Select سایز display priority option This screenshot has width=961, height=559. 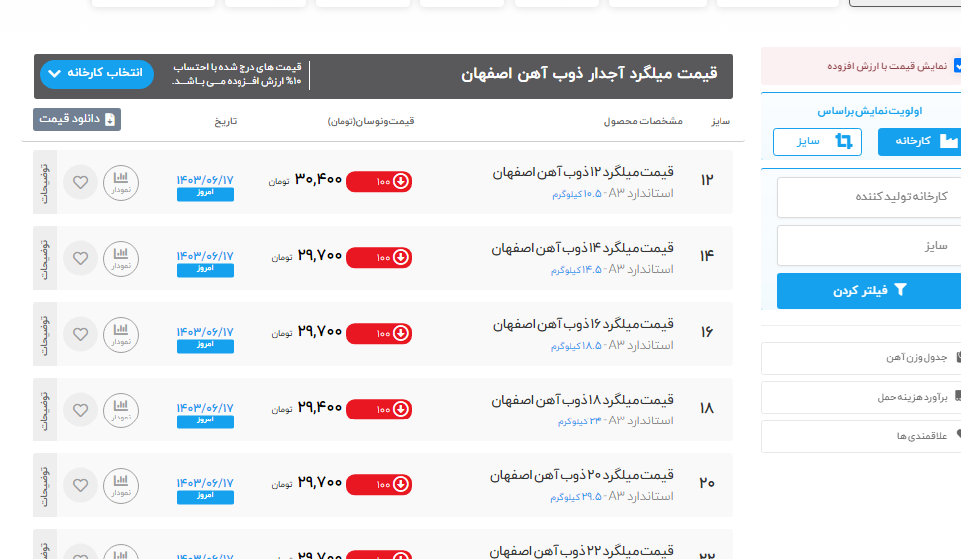(817, 141)
